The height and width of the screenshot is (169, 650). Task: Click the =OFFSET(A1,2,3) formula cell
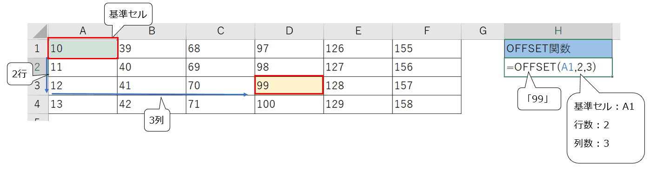pyautogui.click(x=558, y=68)
